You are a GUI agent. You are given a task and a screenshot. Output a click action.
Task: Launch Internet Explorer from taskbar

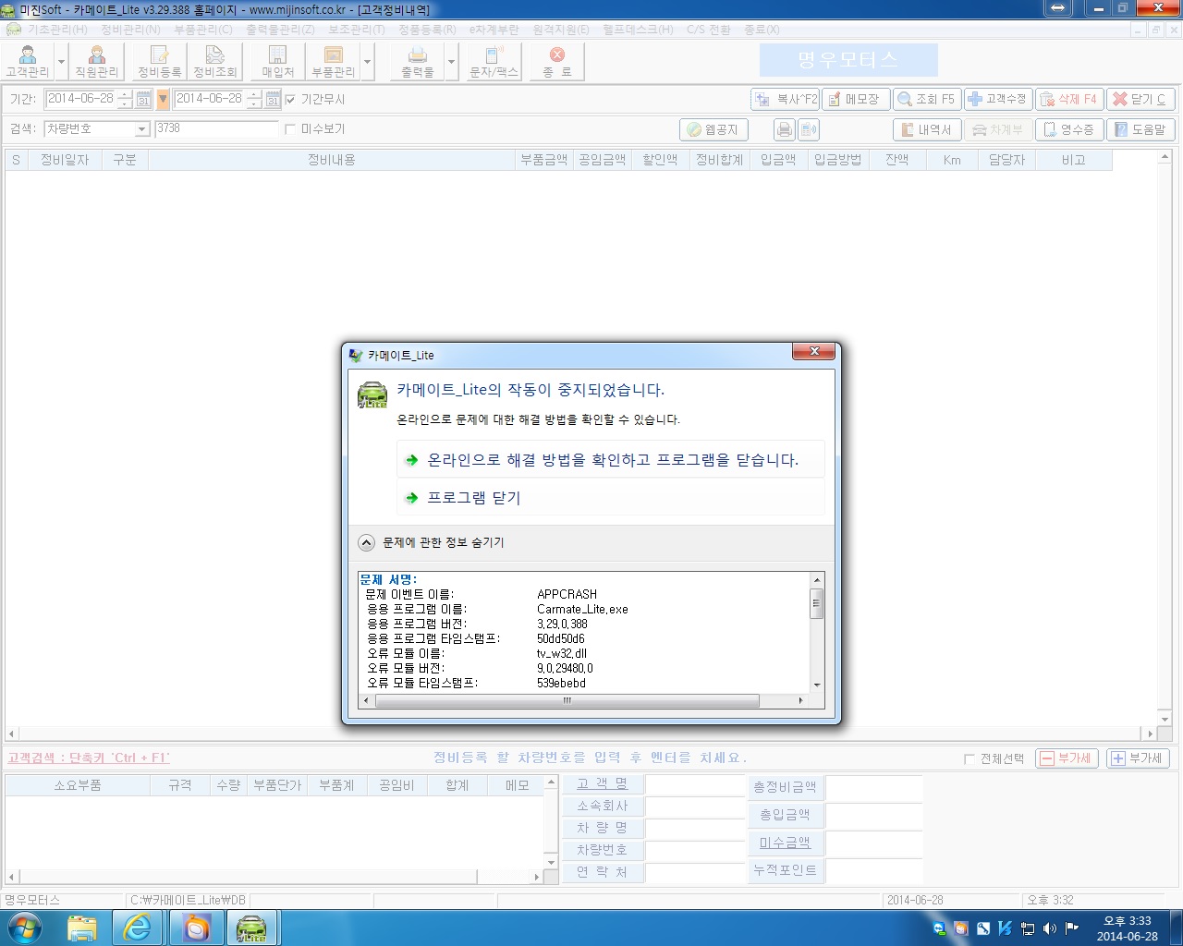click(x=139, y=928)
